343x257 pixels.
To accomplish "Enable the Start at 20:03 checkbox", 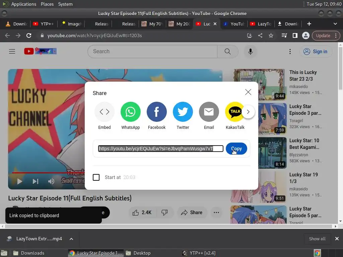I will [96, 177].
